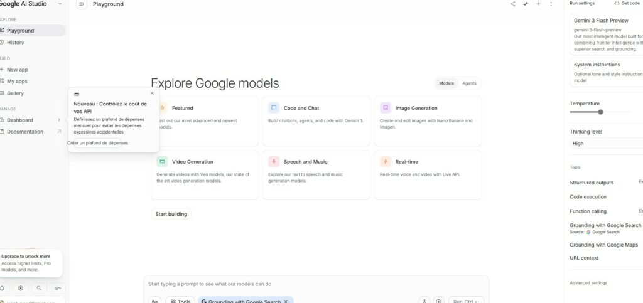Click the Get code button
The height and width of the screenshot is (303, 643).
(x=627, y=3)
